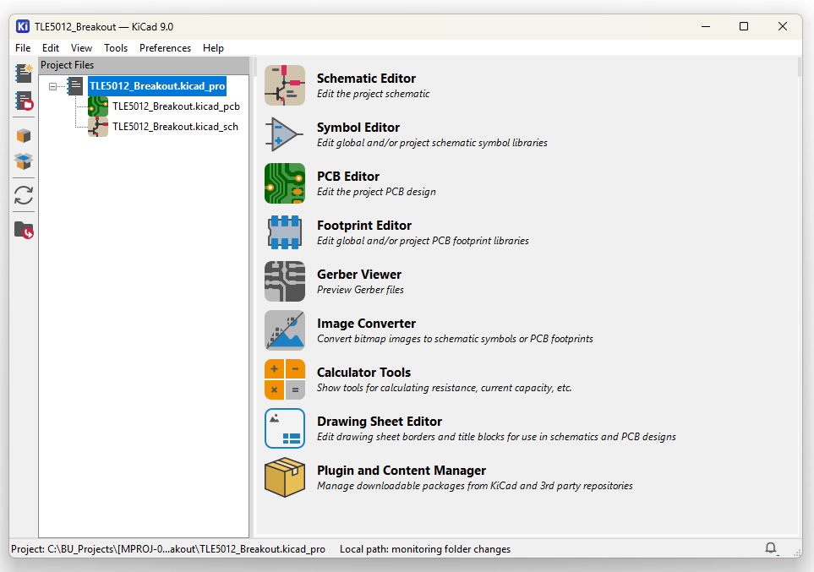Open the Calculator Tools icon
This screenshot has width=814, height=572.
click(285, 379)
